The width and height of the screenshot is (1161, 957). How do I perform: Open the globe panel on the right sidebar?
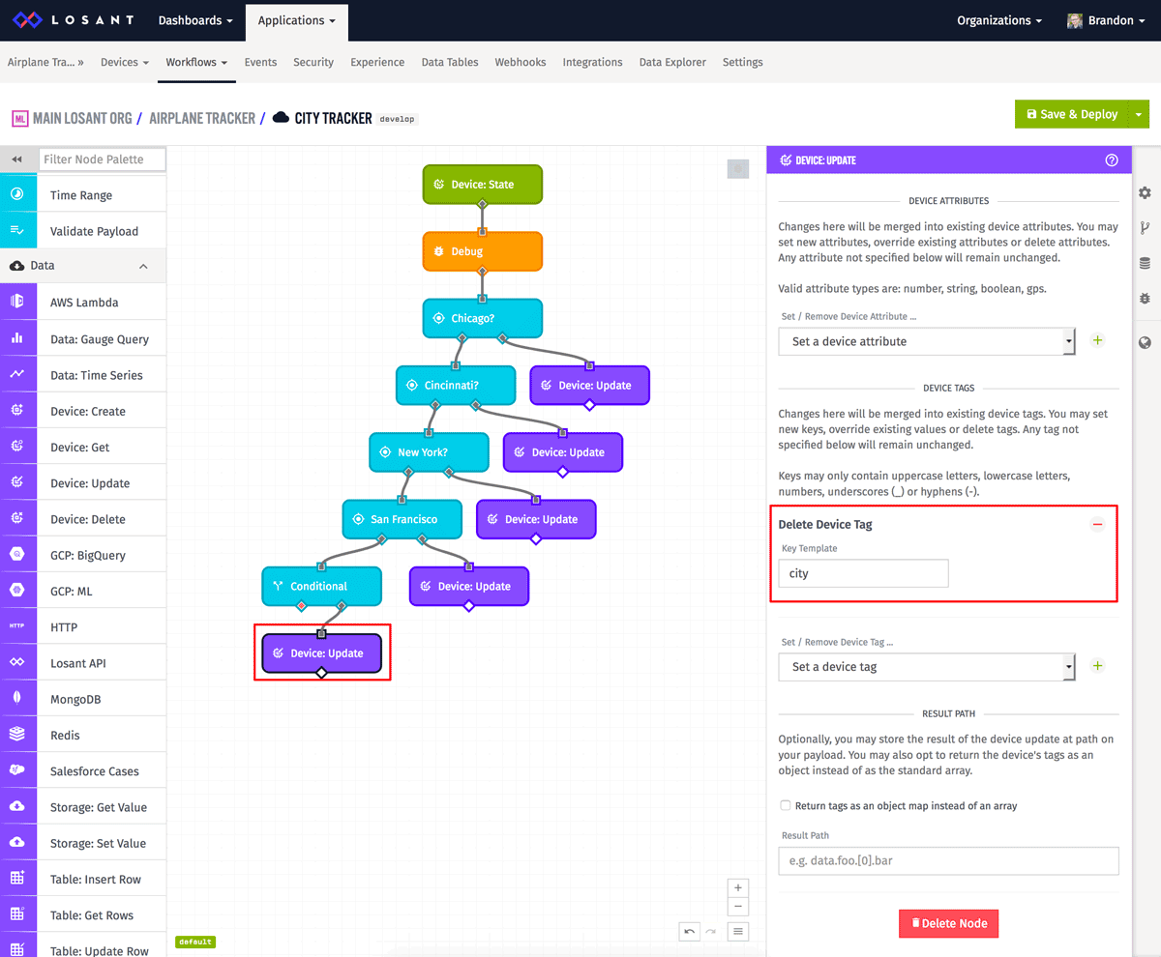1145,341
